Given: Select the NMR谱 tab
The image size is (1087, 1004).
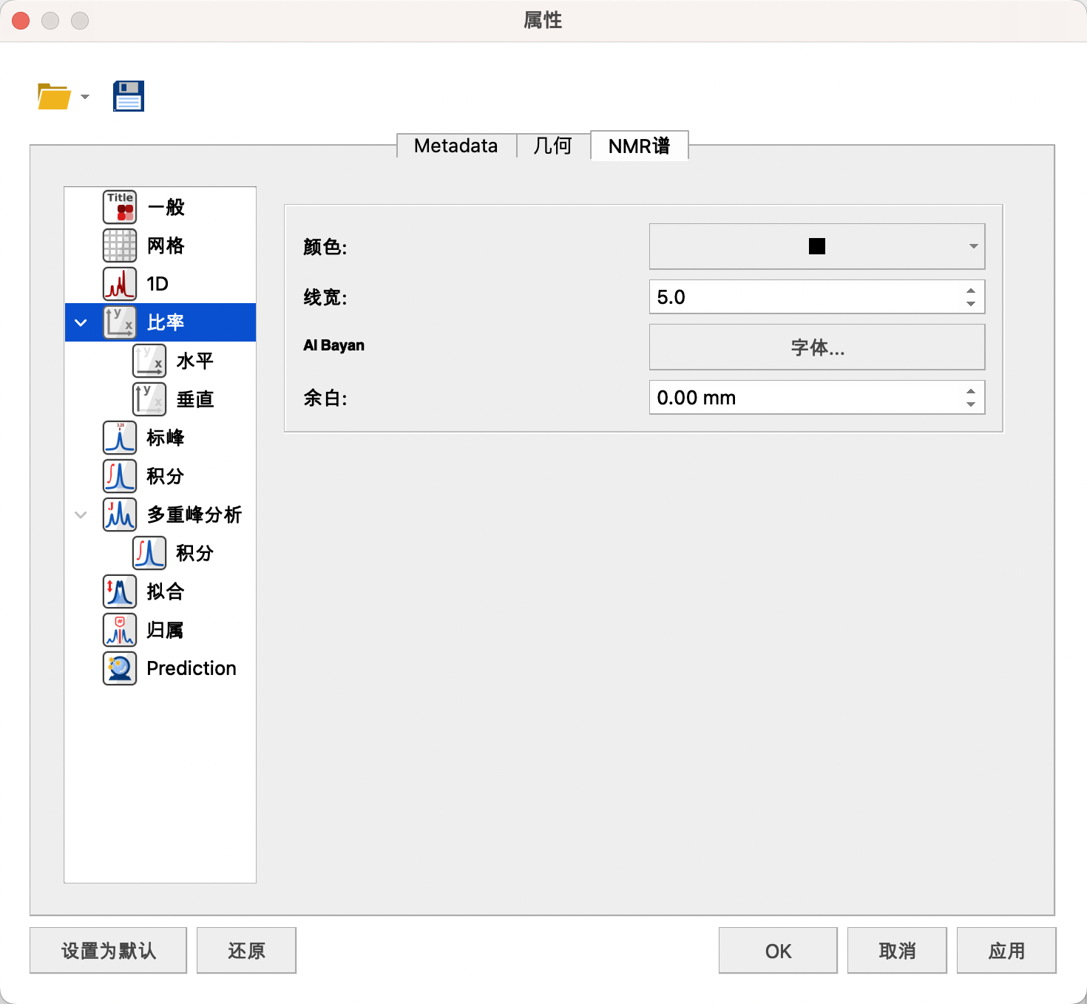Looking at the screenshot, I should click(x=640, y=146).
